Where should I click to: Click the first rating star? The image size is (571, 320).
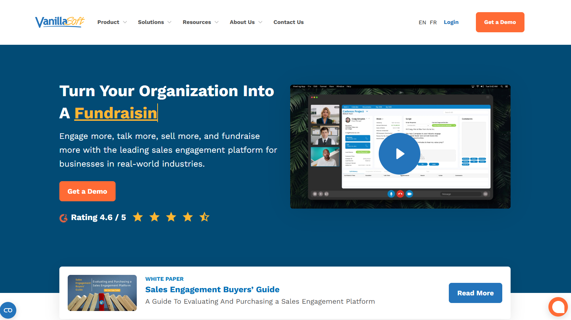coord(138,217)
